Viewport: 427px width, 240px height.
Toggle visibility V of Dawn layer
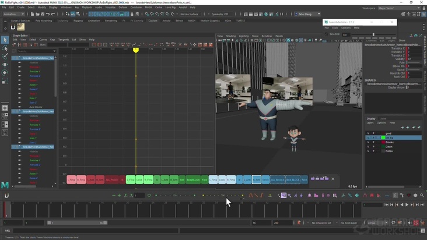pos(368,146)
